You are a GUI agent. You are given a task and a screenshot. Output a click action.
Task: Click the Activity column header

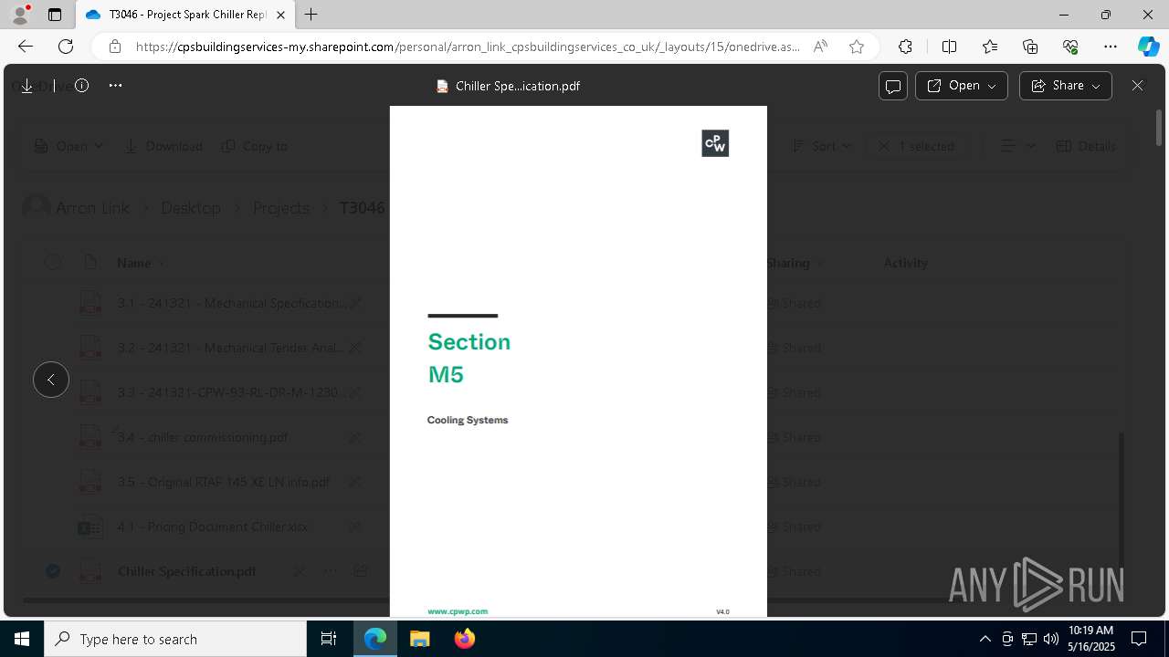pyautogui.click(x=905, y=263)
